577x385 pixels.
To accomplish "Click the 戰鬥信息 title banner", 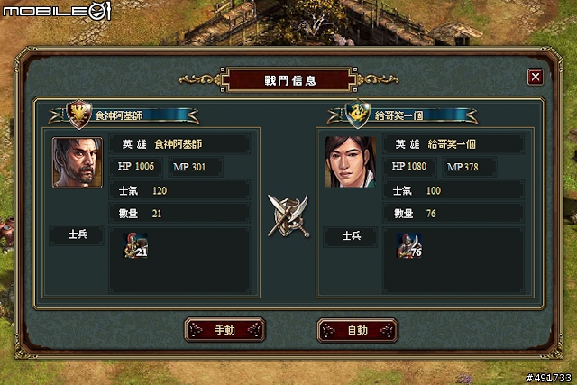I will (x=290, y=80).
